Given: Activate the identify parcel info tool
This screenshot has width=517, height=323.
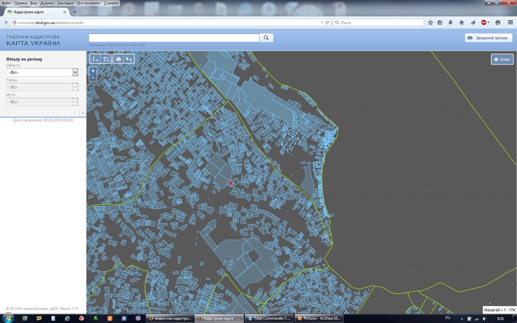Looking at the screenshot, I should click(129, 59).
